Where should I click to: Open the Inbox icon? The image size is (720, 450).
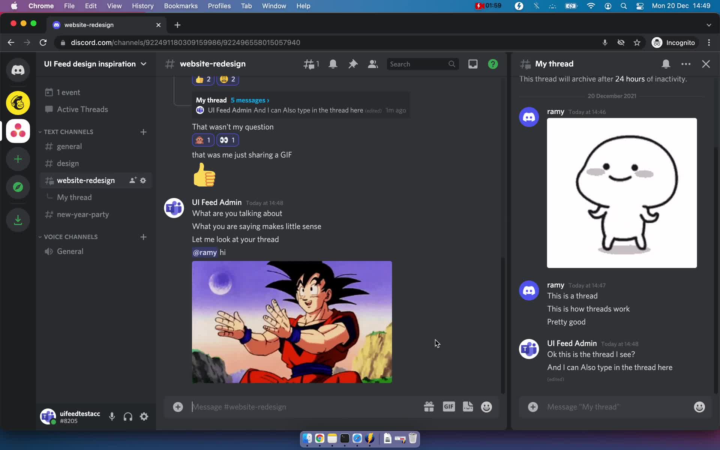pyautogui.click(x=473, y=64)
